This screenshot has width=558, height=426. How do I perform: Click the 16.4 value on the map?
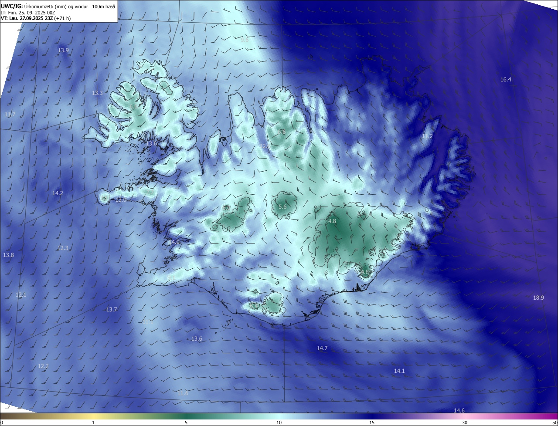click(506, 79)
